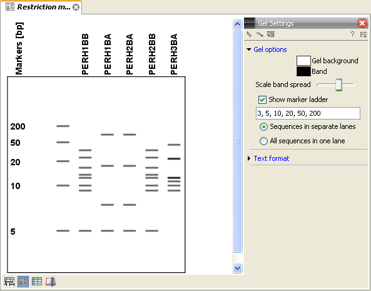Uncheck Show marker ladder

(262, 100)
